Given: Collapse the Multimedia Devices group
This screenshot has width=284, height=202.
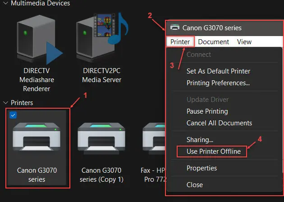Looking at the screenshot, I should click(x=5, y=3).
